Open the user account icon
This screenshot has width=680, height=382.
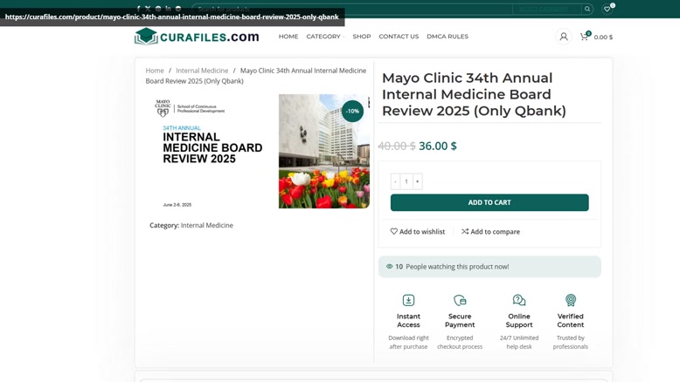[564, 37]
